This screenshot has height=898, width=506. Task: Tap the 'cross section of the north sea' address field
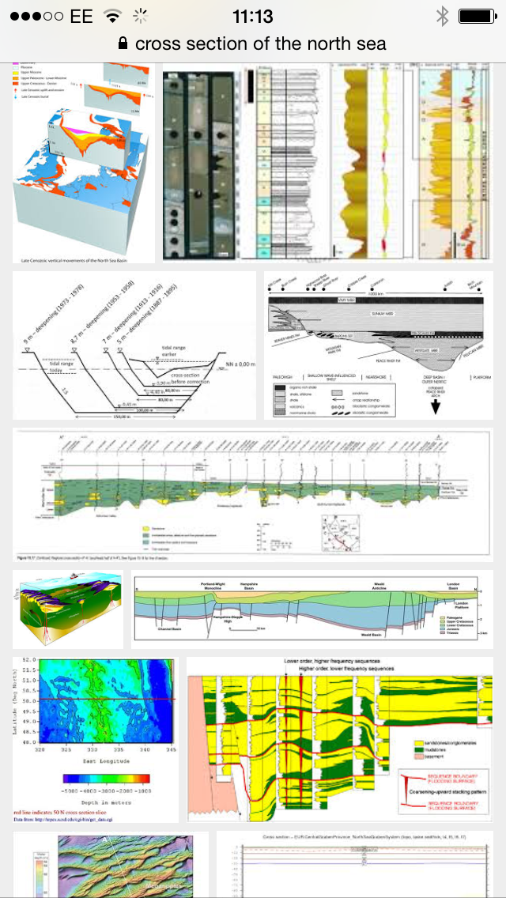[260, 43]
